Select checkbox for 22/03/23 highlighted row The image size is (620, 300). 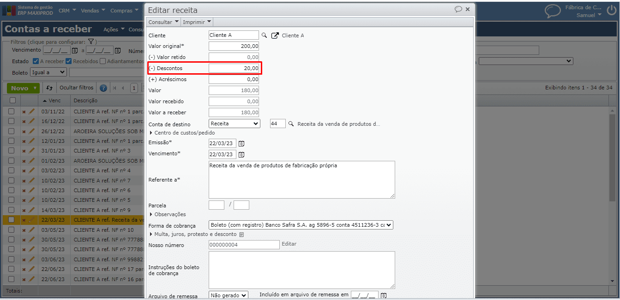click(11, 220)
